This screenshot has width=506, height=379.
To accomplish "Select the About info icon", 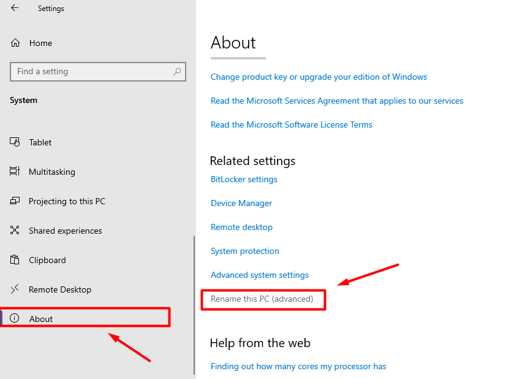I will pyautogui.click(x=15, y=318).
